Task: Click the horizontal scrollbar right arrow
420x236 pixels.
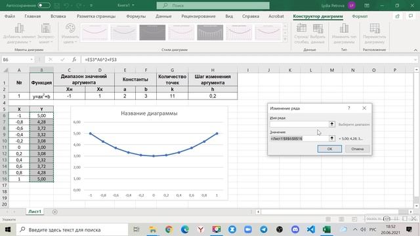Action: tap(411, 212)
